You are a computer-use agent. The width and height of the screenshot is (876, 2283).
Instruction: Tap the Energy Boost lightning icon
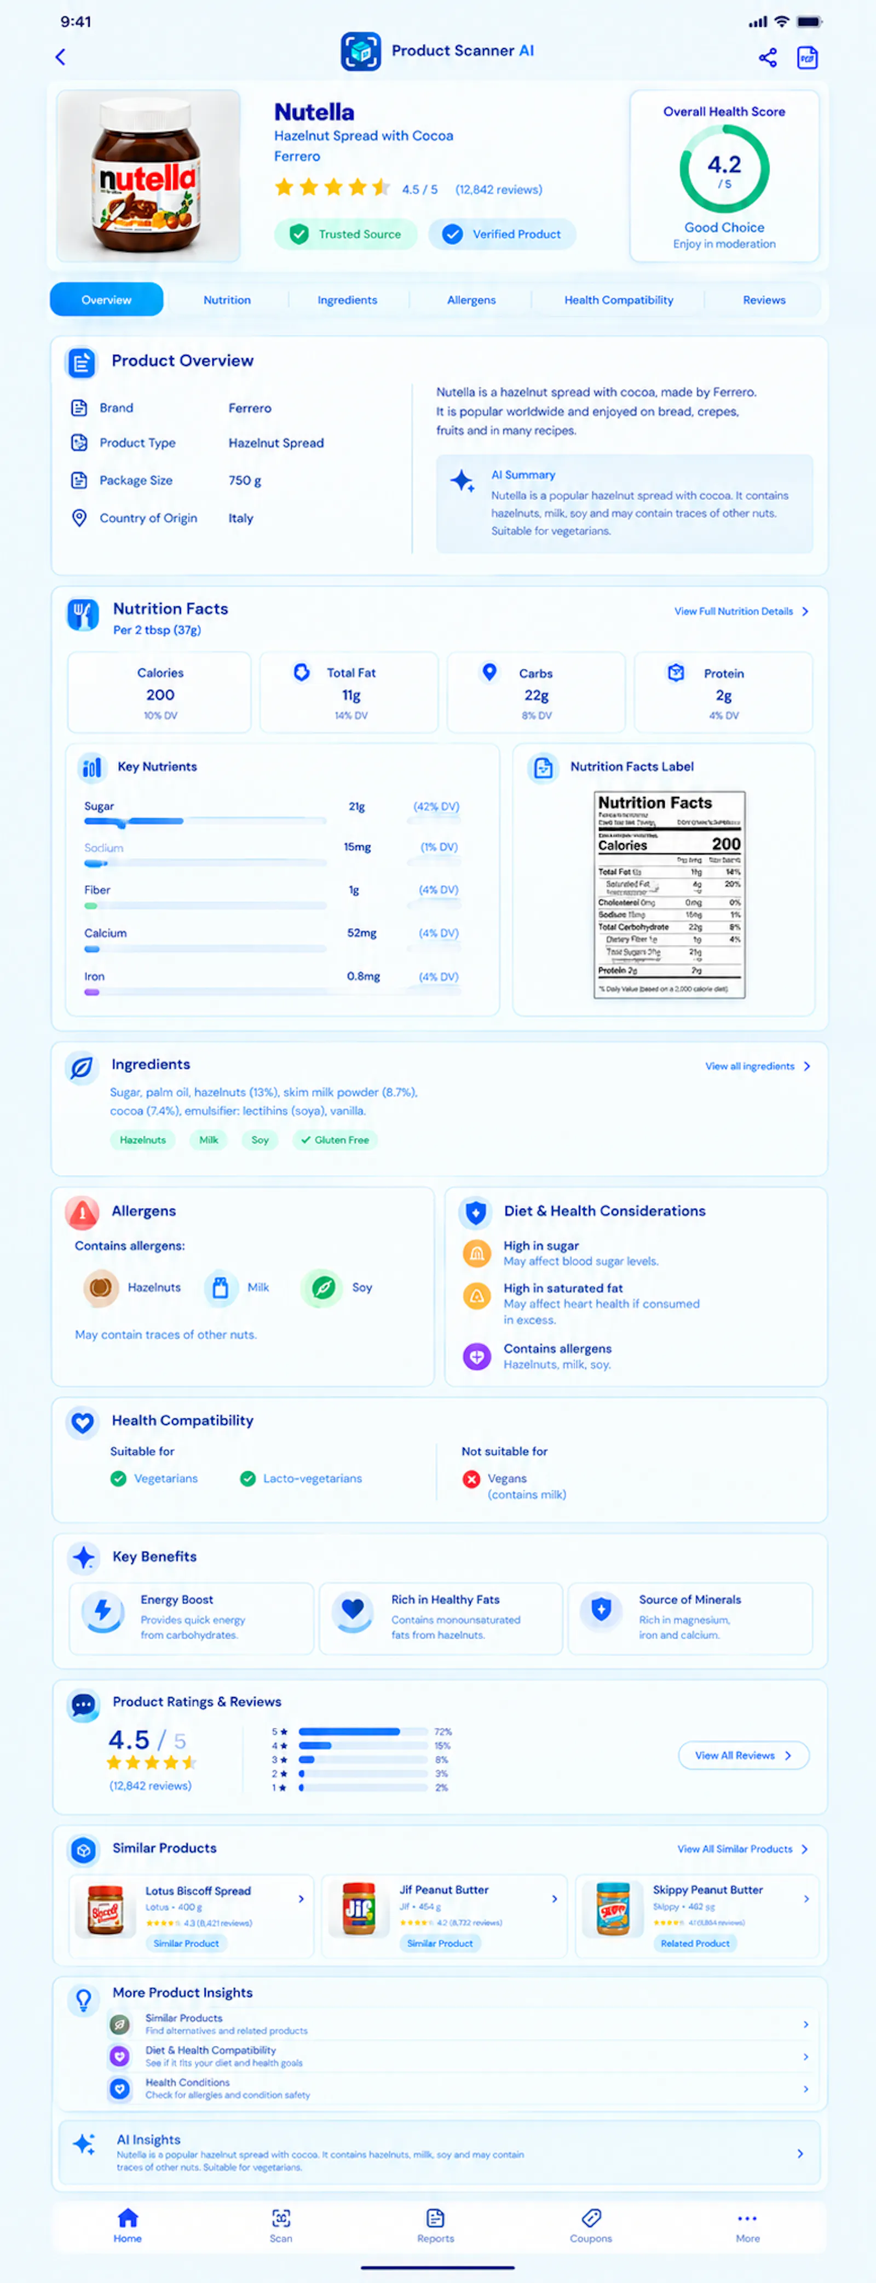103,1611
